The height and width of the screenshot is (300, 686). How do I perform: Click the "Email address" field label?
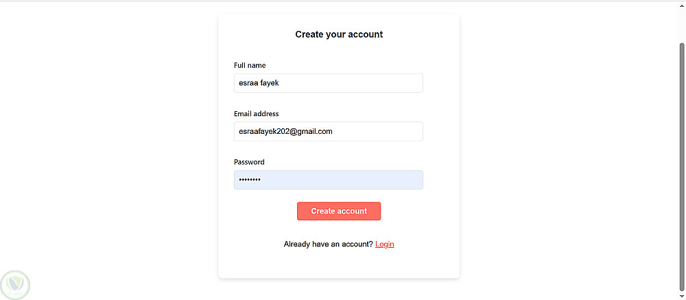click(256, 114)
